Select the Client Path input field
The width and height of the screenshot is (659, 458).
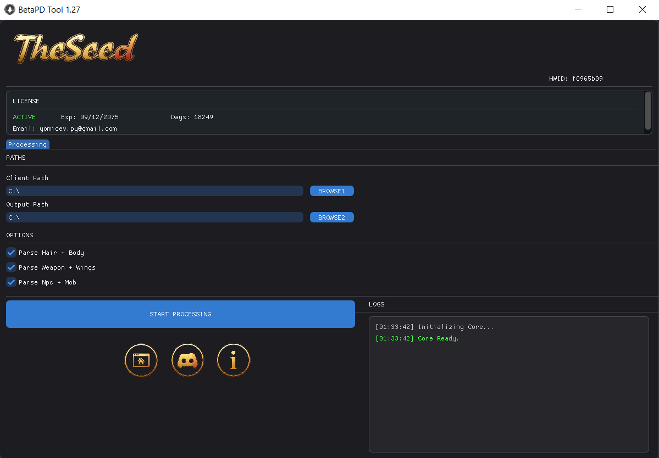pos(154,191)
